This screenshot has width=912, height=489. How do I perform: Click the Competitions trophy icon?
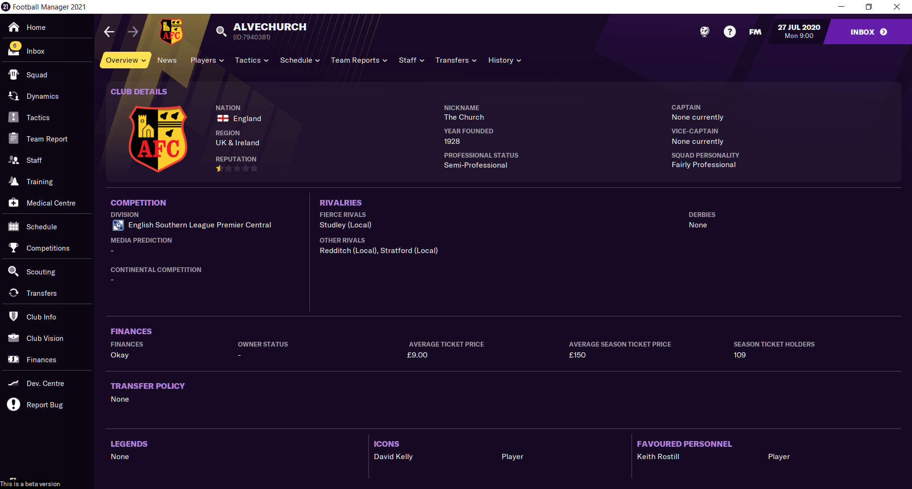14,248
